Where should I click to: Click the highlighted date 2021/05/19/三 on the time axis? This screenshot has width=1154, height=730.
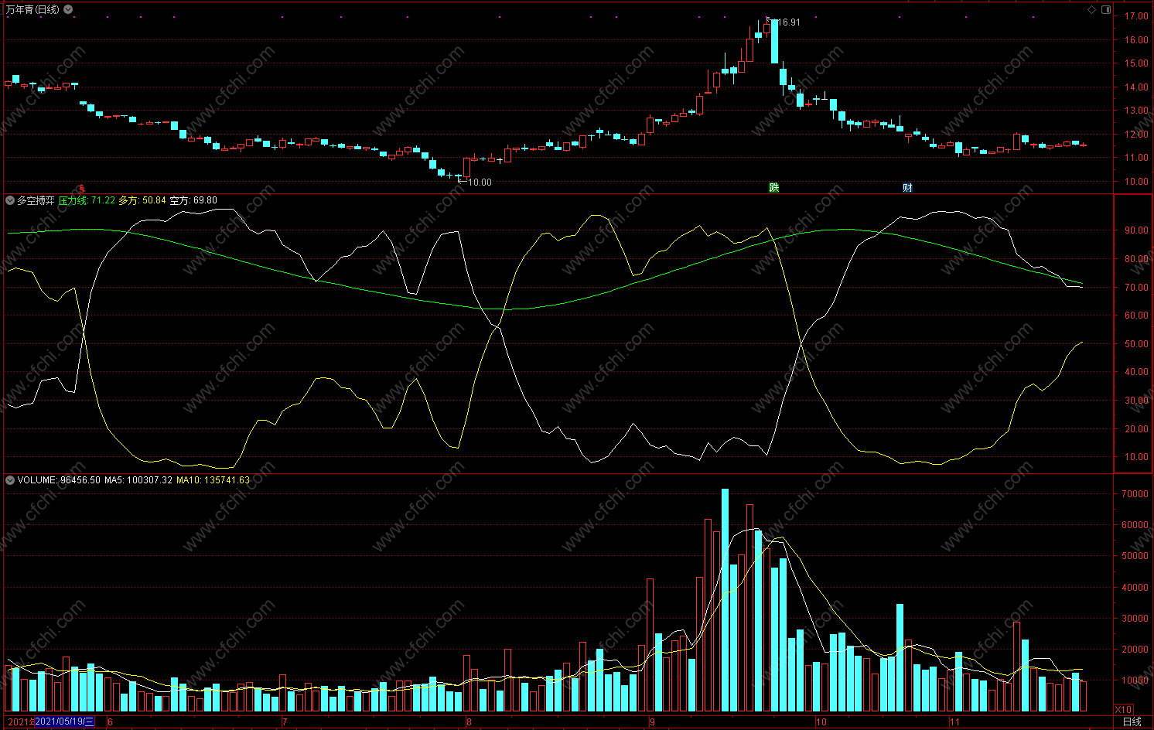[x=65, y=721]
